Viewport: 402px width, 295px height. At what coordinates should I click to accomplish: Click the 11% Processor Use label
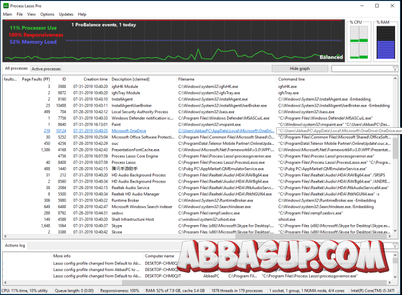[33, 28]
